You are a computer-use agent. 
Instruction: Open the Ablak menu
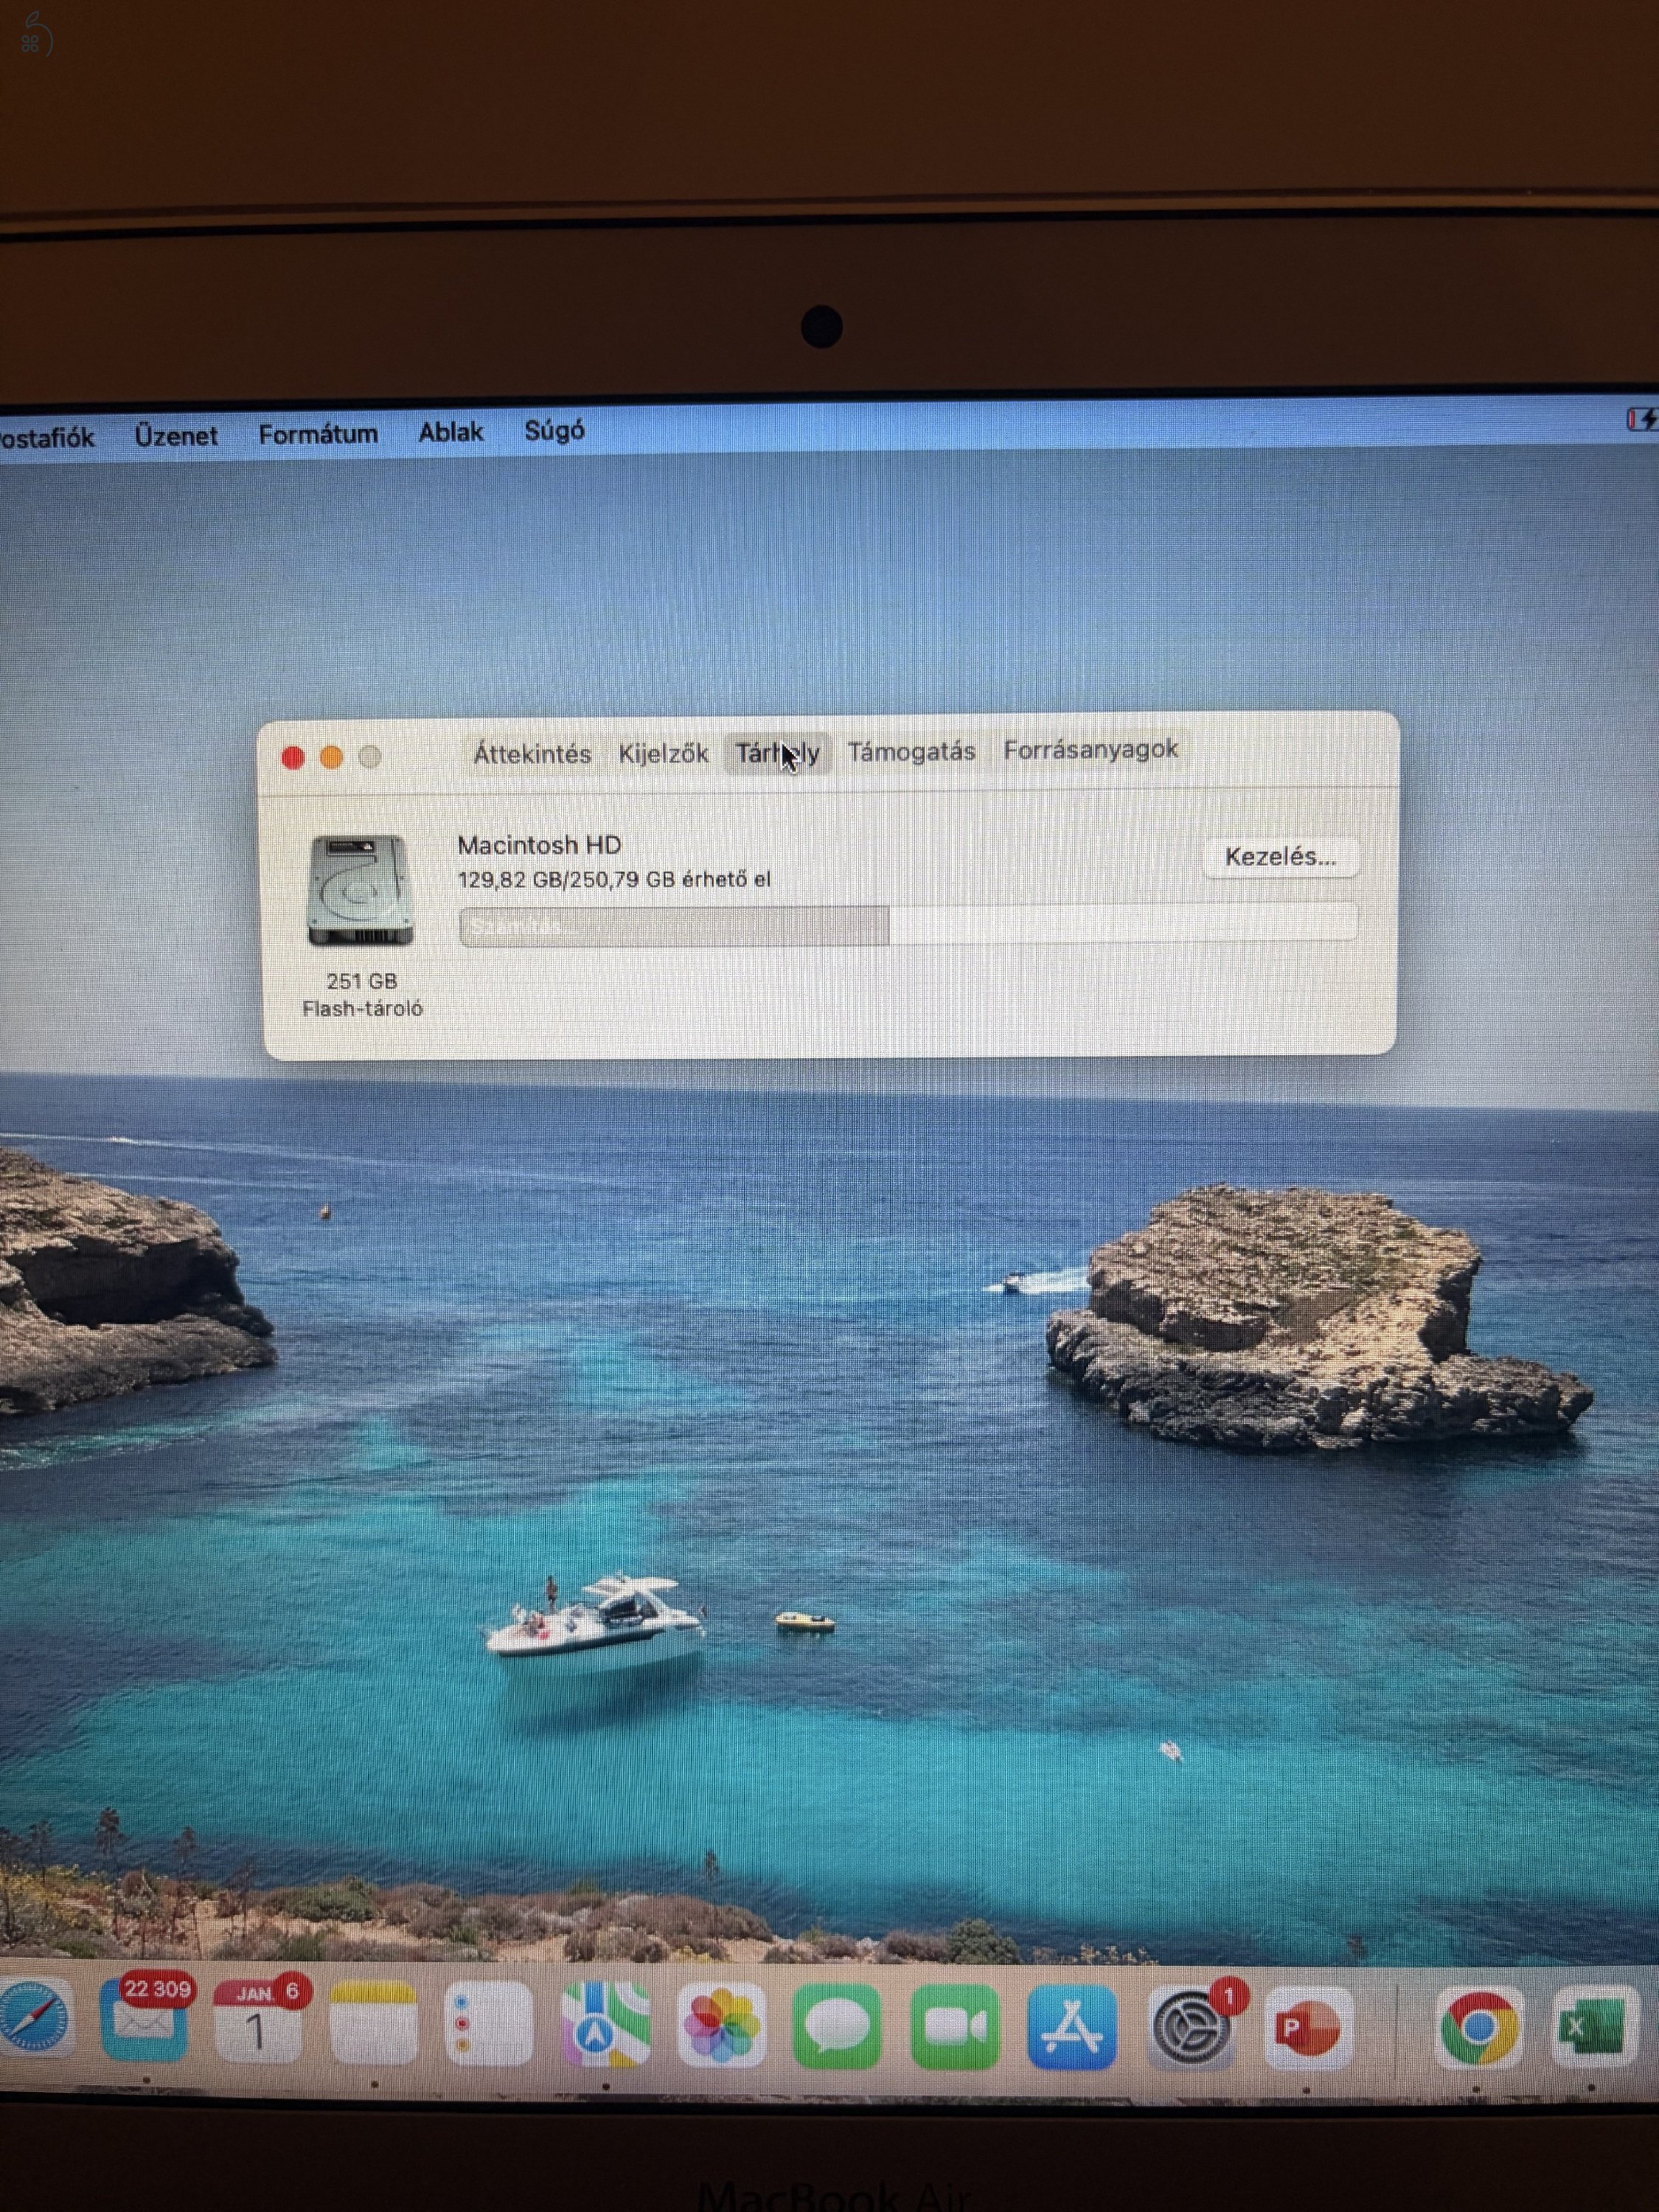(451, 432)
